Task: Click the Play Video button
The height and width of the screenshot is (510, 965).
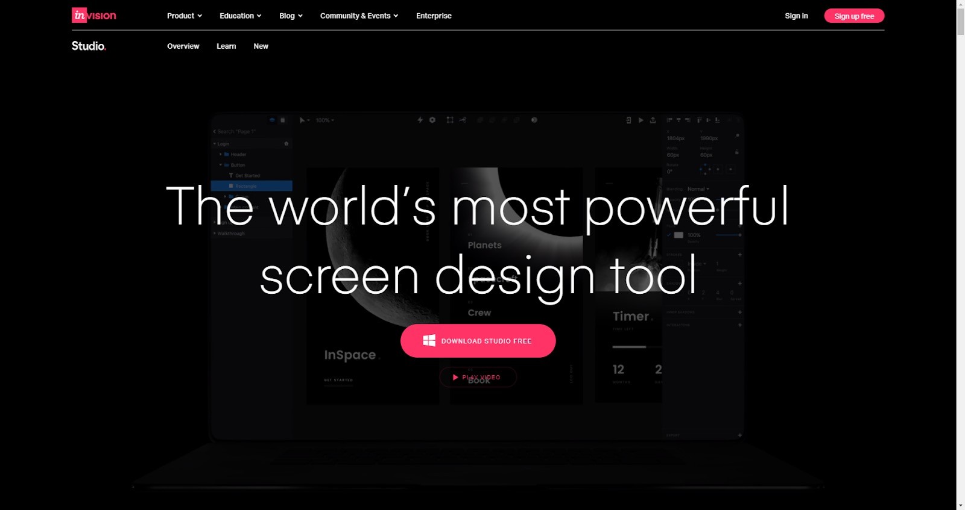Action: pos(478,377)
